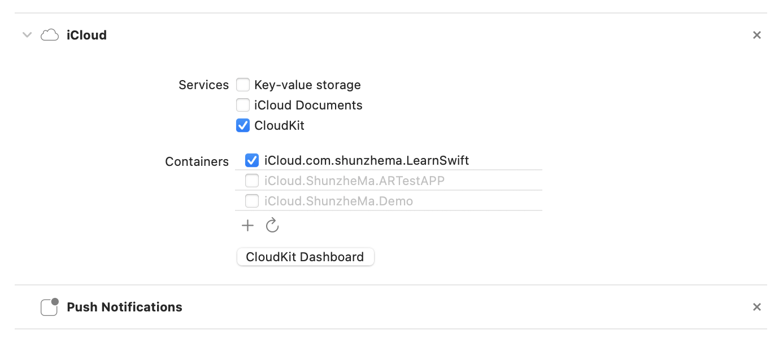Enable iCloud Documents checkbox
Viewport: 783px width, 343px height.
[243, 105]
